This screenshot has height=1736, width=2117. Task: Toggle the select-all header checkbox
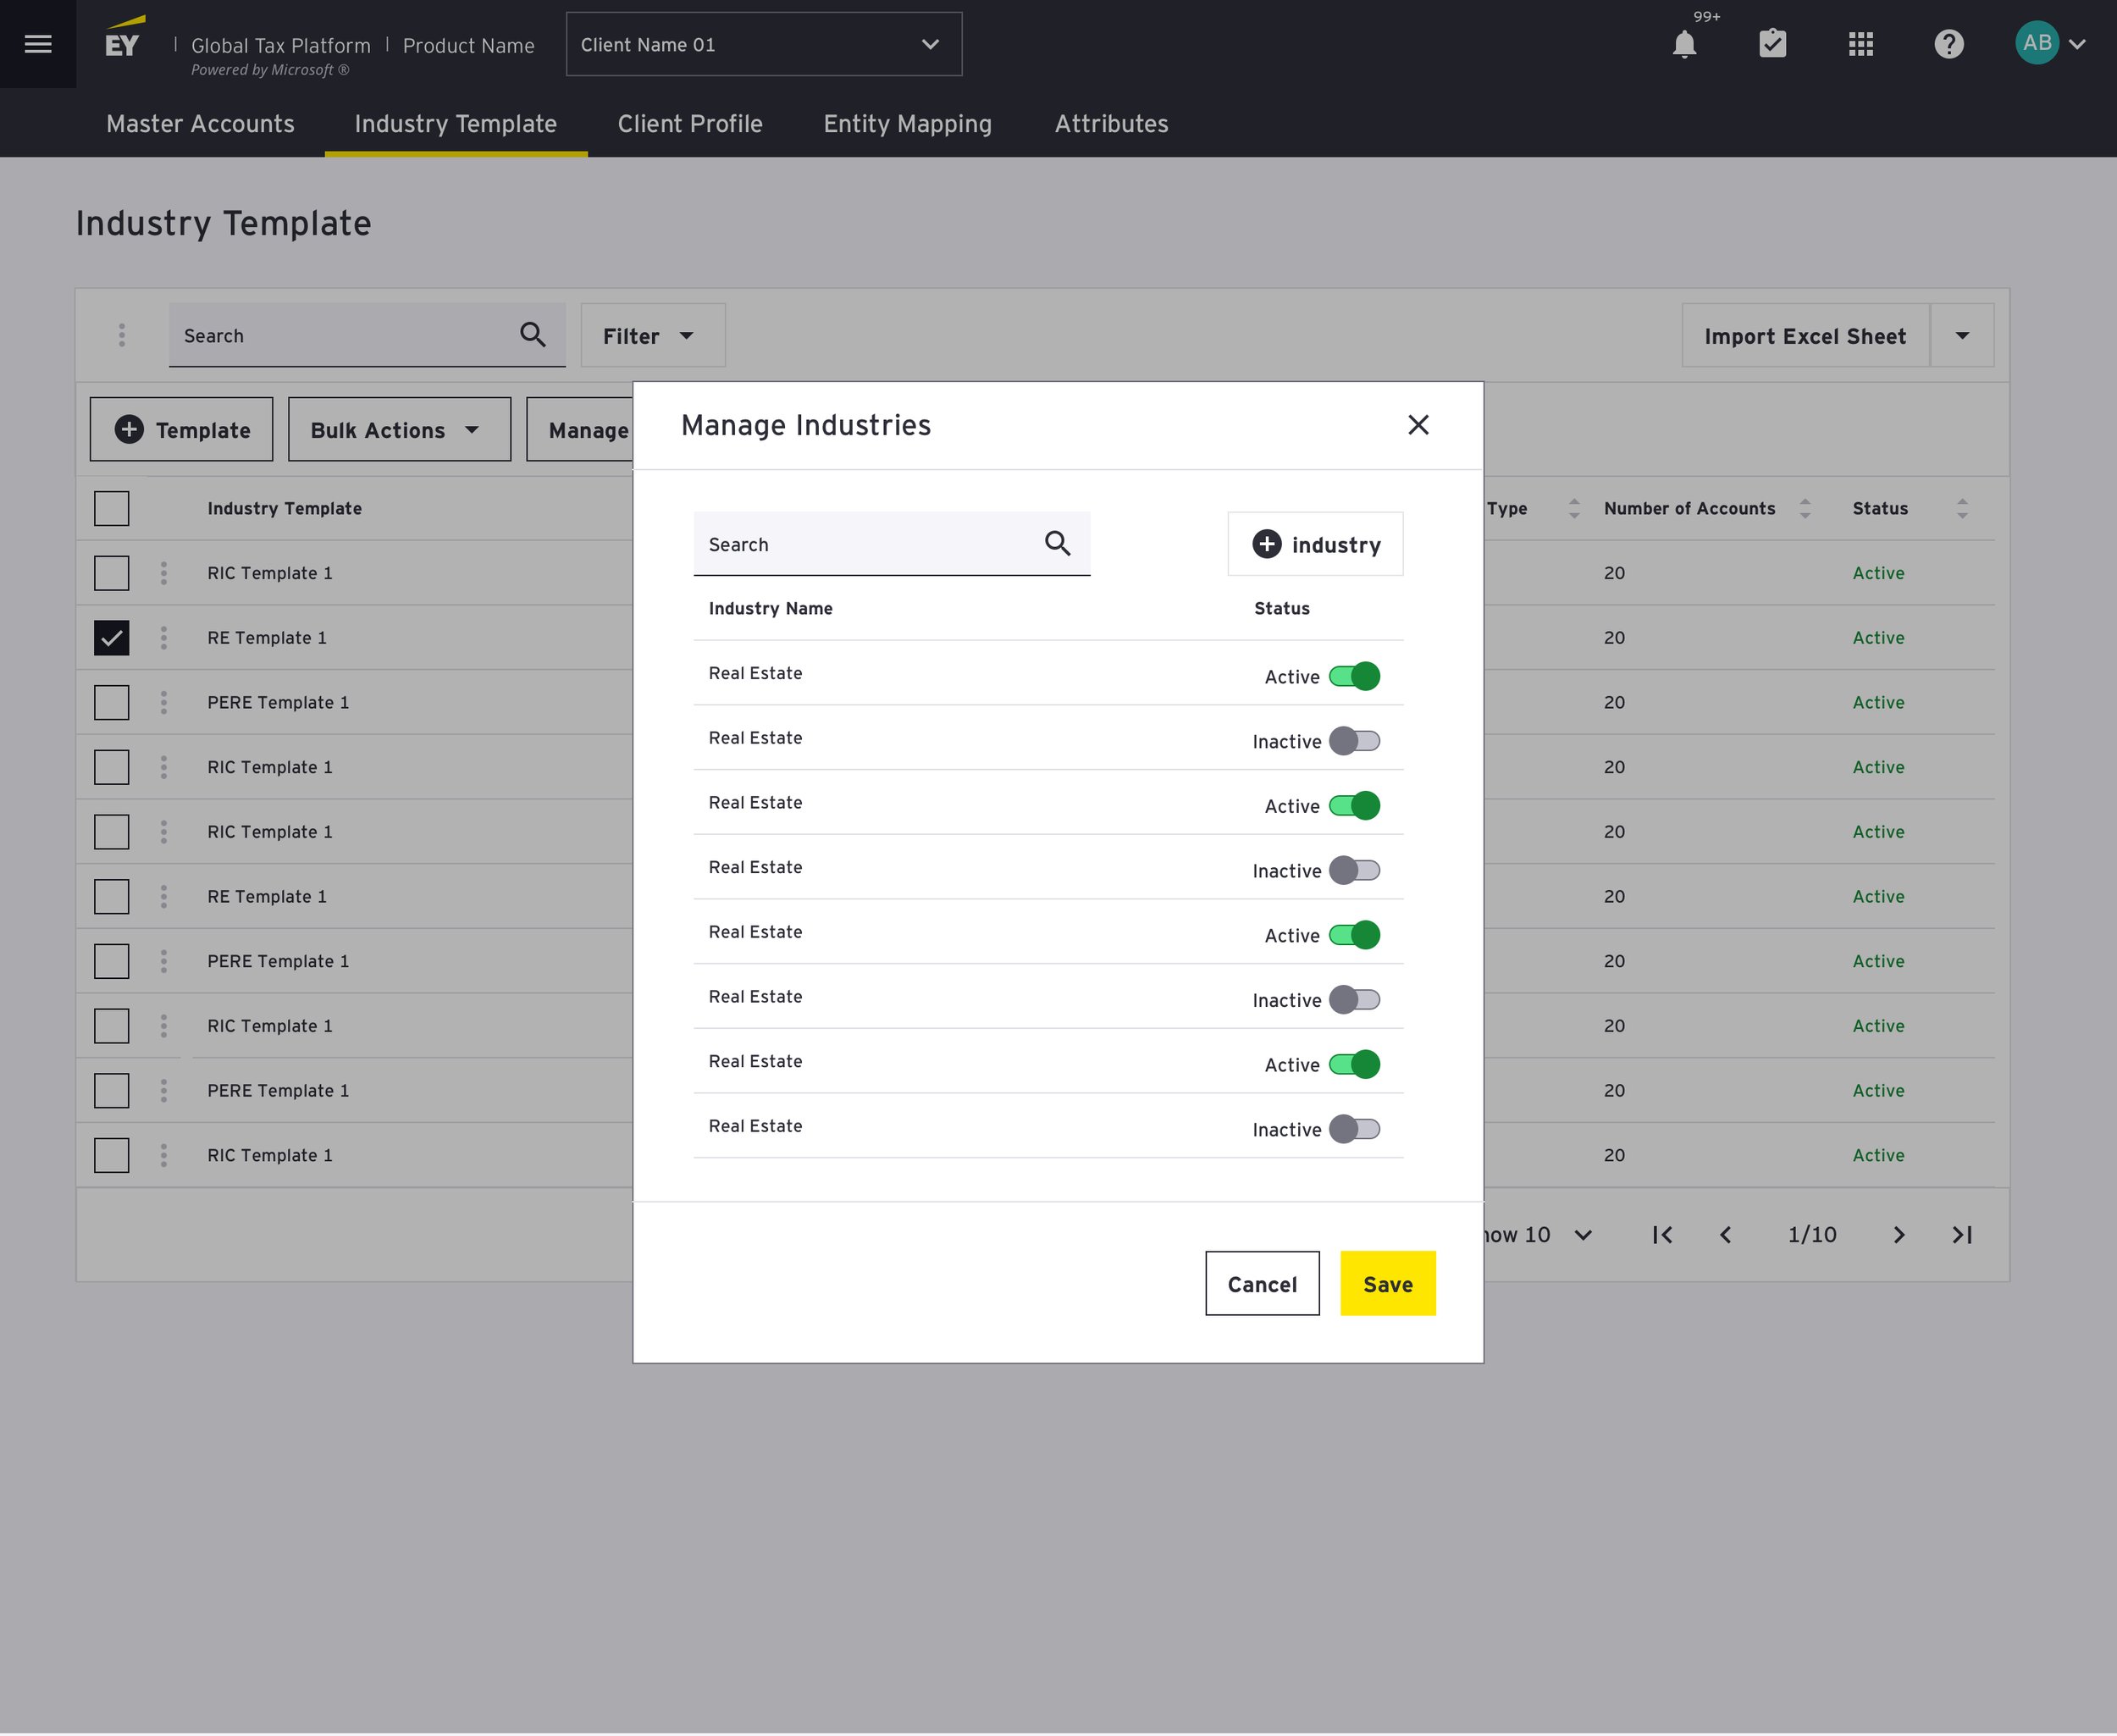tap(111, 508)
